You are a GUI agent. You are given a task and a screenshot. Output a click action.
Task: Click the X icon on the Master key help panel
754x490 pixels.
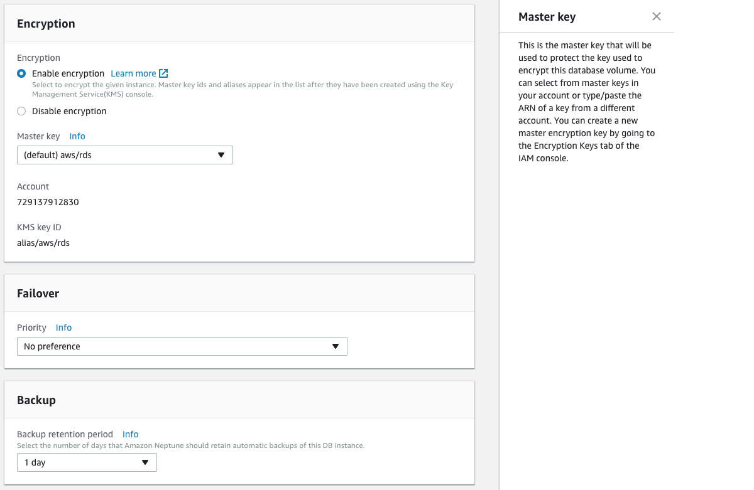pyautogui.click(x=656, y=16)
